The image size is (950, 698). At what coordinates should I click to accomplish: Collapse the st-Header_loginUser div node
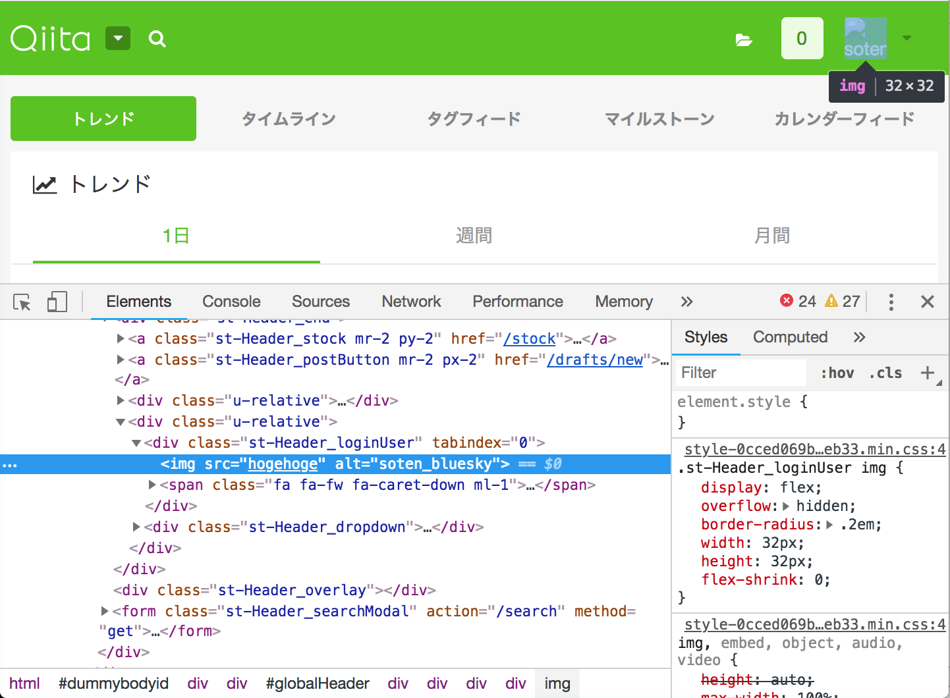[136, 443]
